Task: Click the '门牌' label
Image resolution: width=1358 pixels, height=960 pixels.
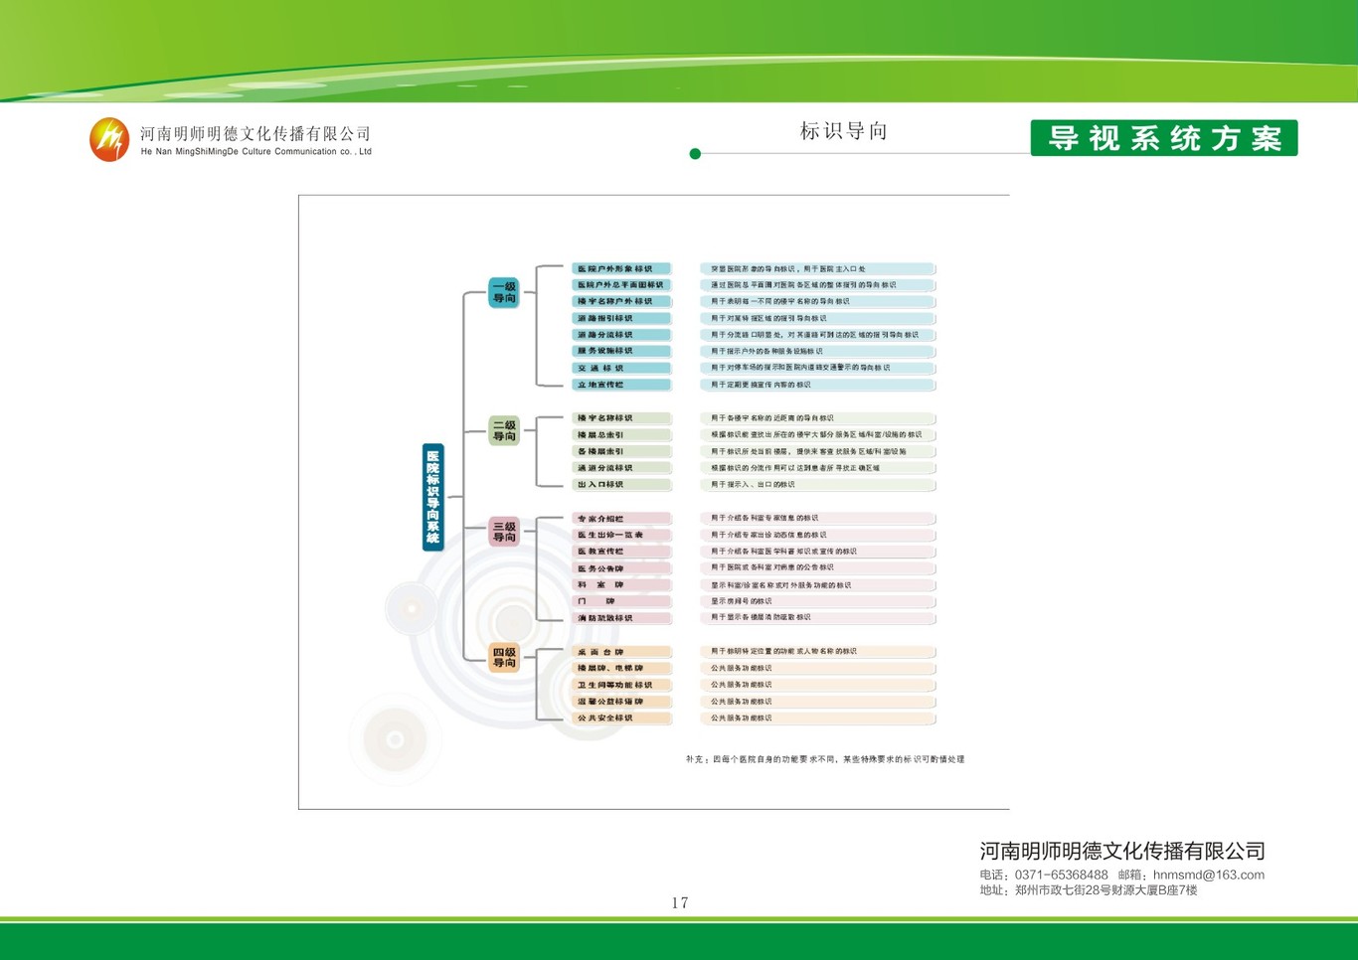Action: click(621, 601)
